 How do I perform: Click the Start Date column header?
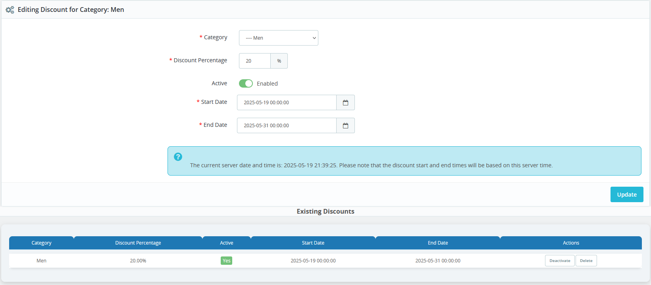click(x=313, y=243)
